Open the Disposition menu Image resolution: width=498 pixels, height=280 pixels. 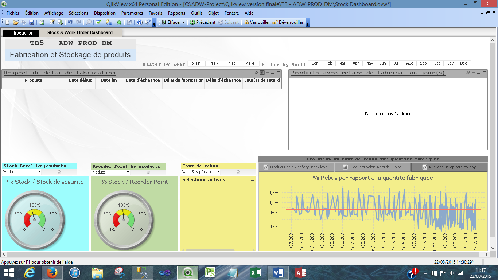[105, 13]
